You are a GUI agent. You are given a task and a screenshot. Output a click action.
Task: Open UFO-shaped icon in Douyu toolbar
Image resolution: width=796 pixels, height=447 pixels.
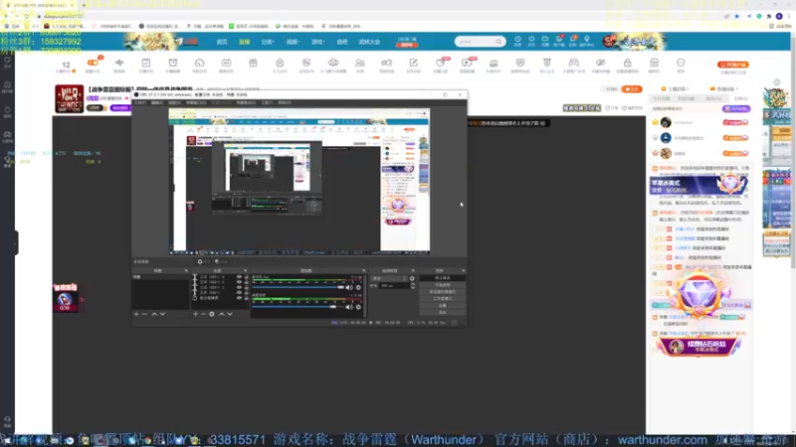click(x=333, y=64)
